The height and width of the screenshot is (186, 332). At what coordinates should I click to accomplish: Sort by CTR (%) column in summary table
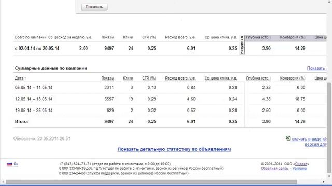coord(149,78)
